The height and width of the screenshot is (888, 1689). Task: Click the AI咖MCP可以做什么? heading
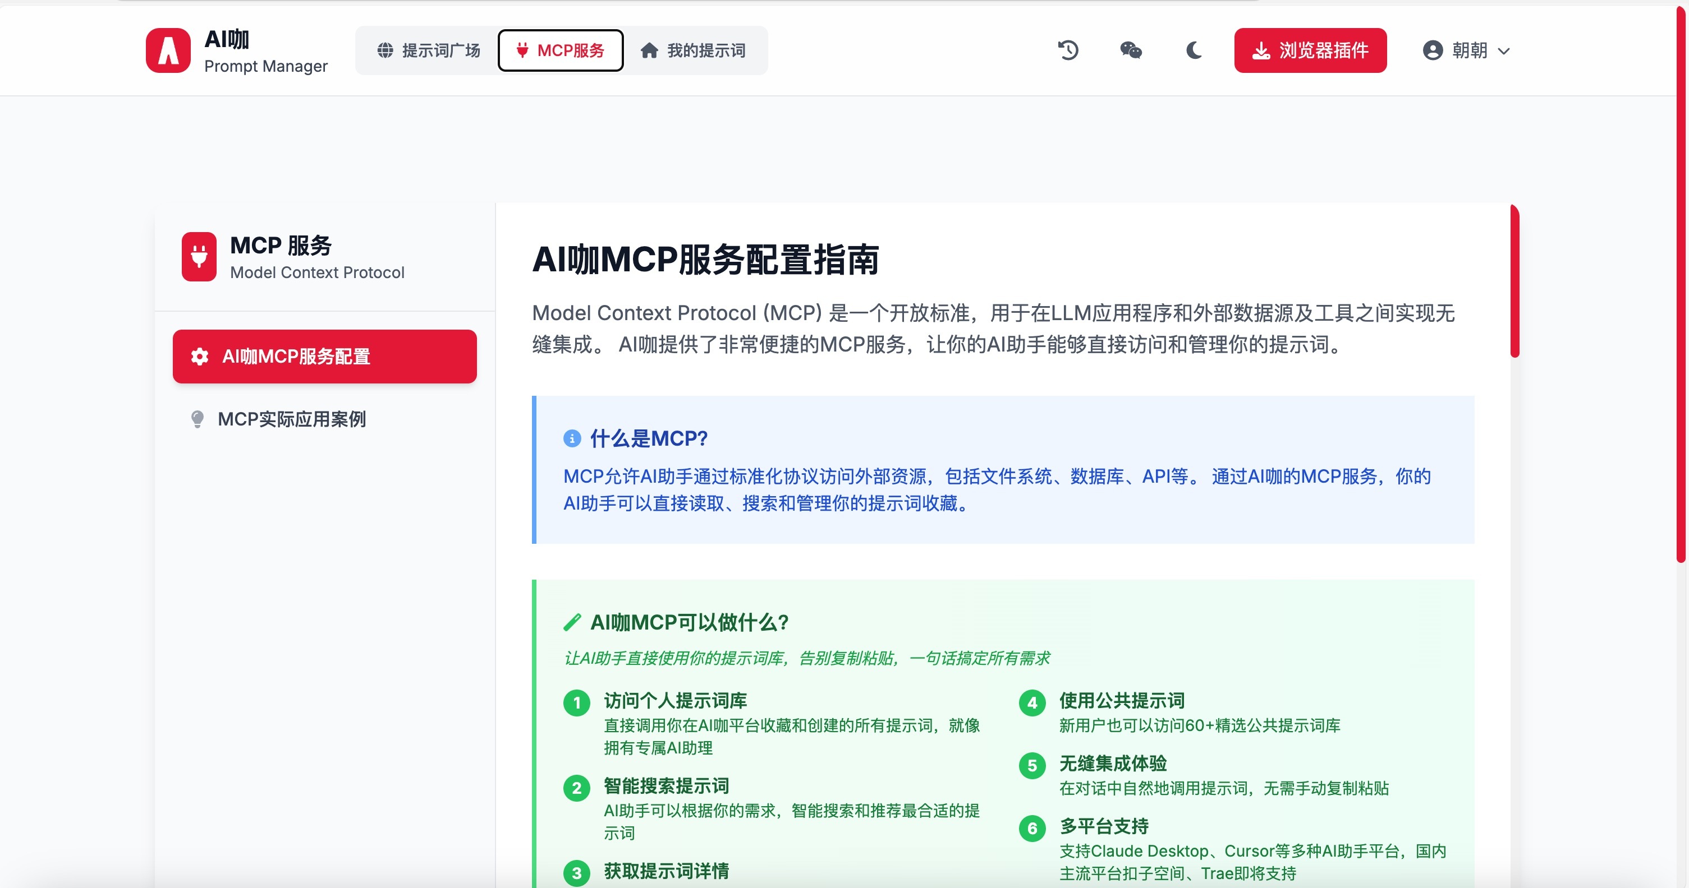pos(689,622)
